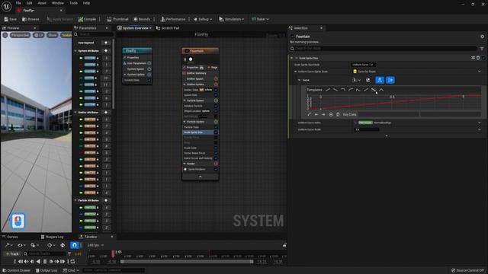Click the Unreal Engine logo icon
This screenshot has height=274, width=488.
pos(6,6)
